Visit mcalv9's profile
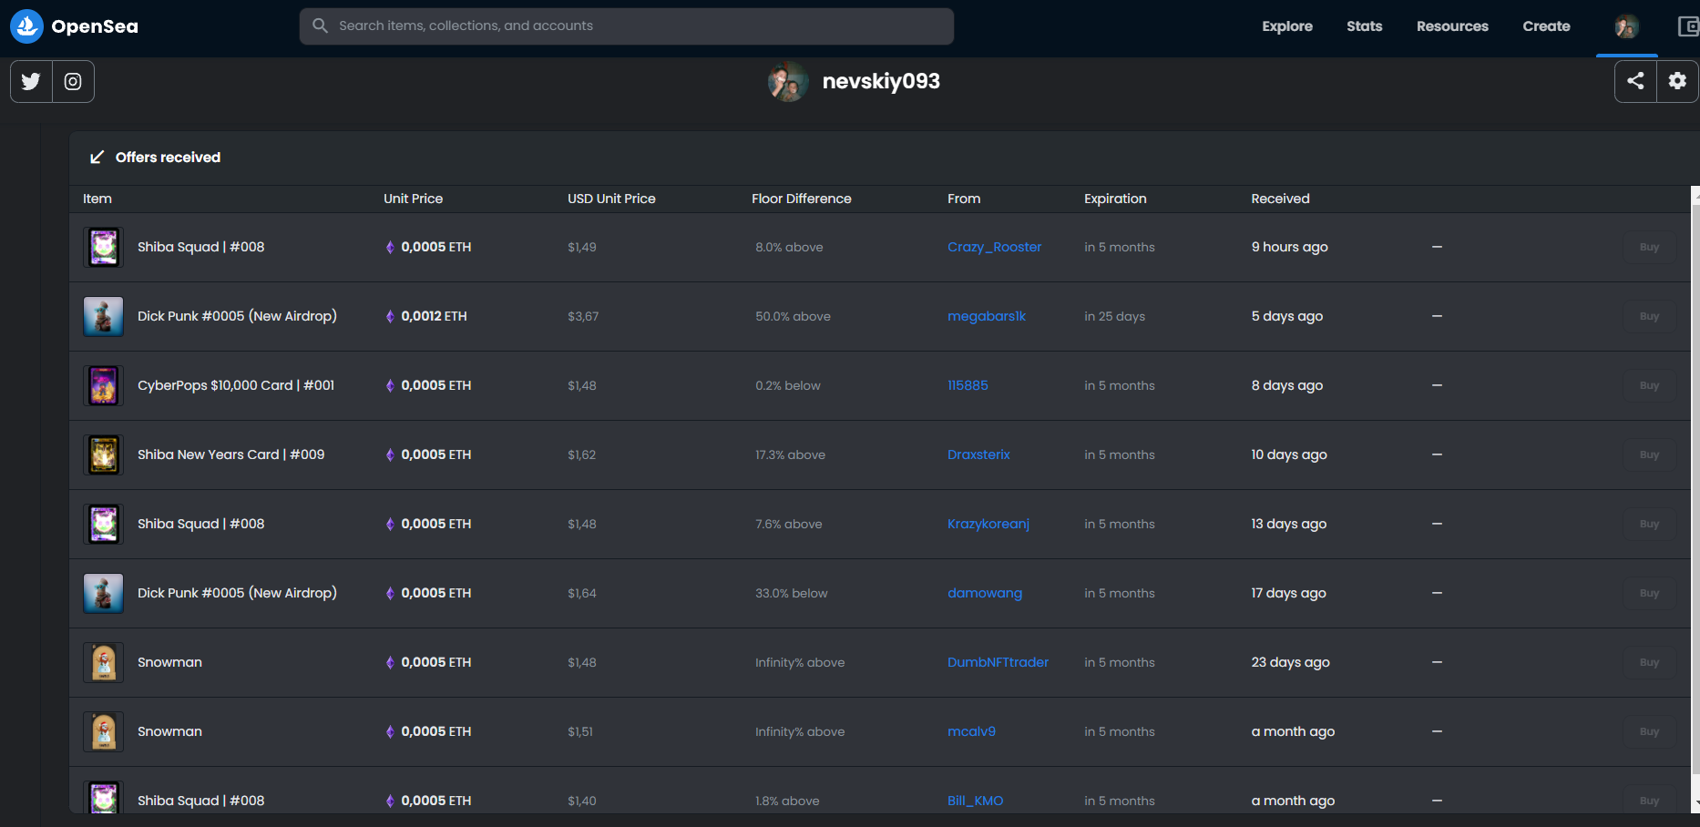The height and width of the screenshot is (827, 1700). 971,731
